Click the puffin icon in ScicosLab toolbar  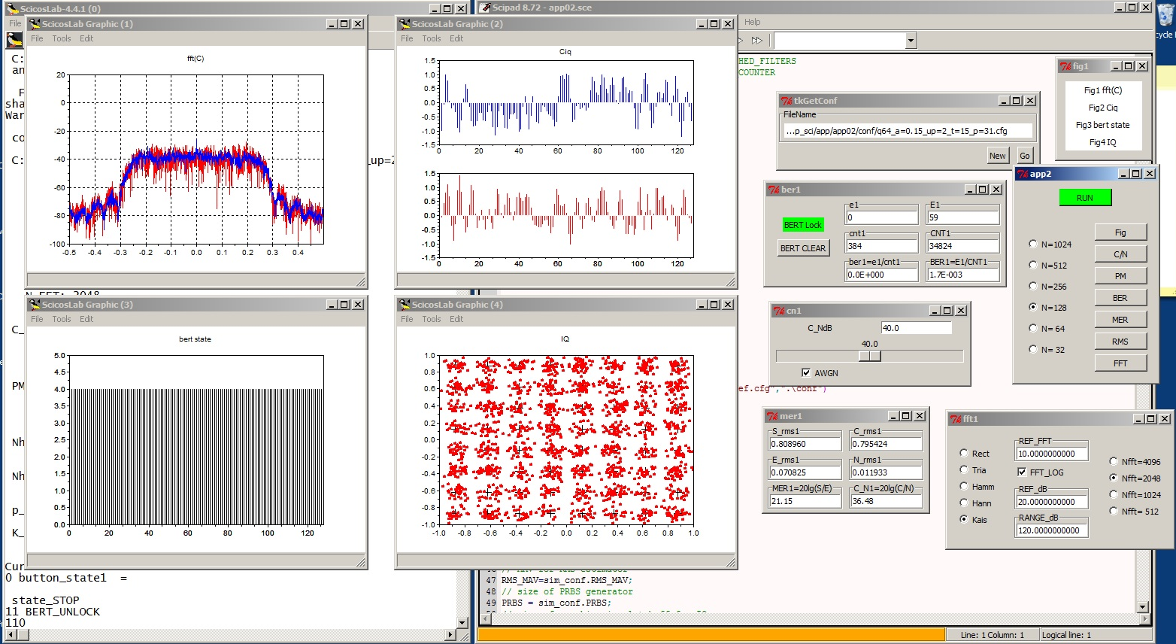pos(14,40)
